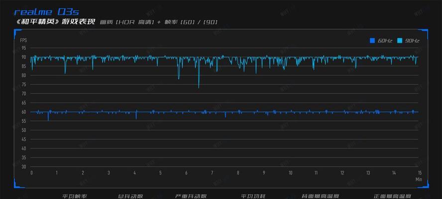Click the 画质 [HDR 高清] subtitle text
The image size is (442, 199).
pos(127,22)
